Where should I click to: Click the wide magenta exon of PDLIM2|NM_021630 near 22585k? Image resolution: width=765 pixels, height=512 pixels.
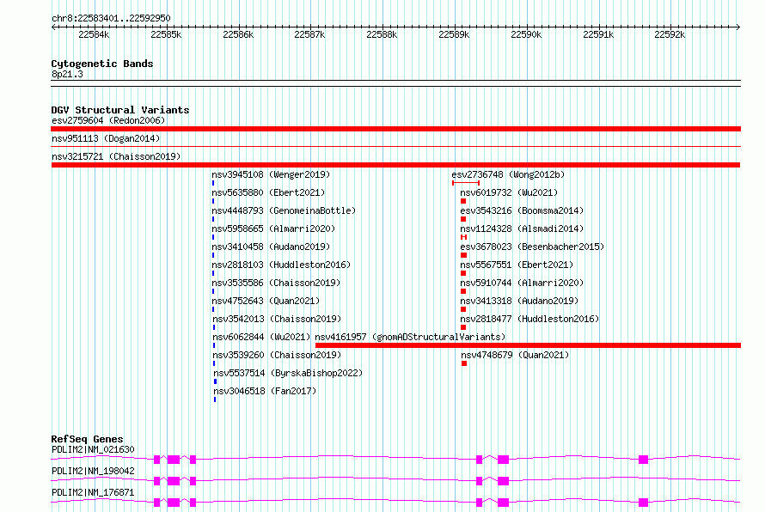[x=174, y=460]
